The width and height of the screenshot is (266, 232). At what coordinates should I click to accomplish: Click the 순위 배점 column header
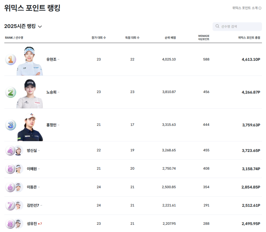(x=170, y=38)
